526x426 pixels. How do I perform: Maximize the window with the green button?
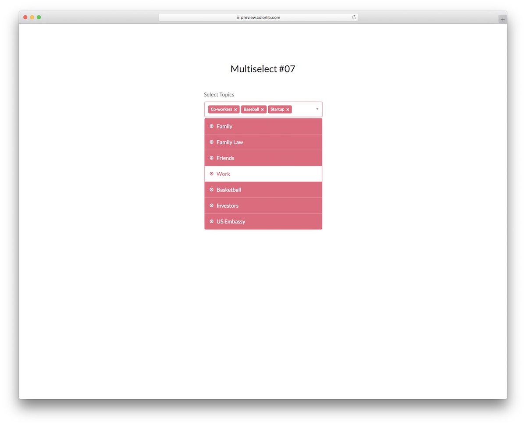[x=39, y=17]
